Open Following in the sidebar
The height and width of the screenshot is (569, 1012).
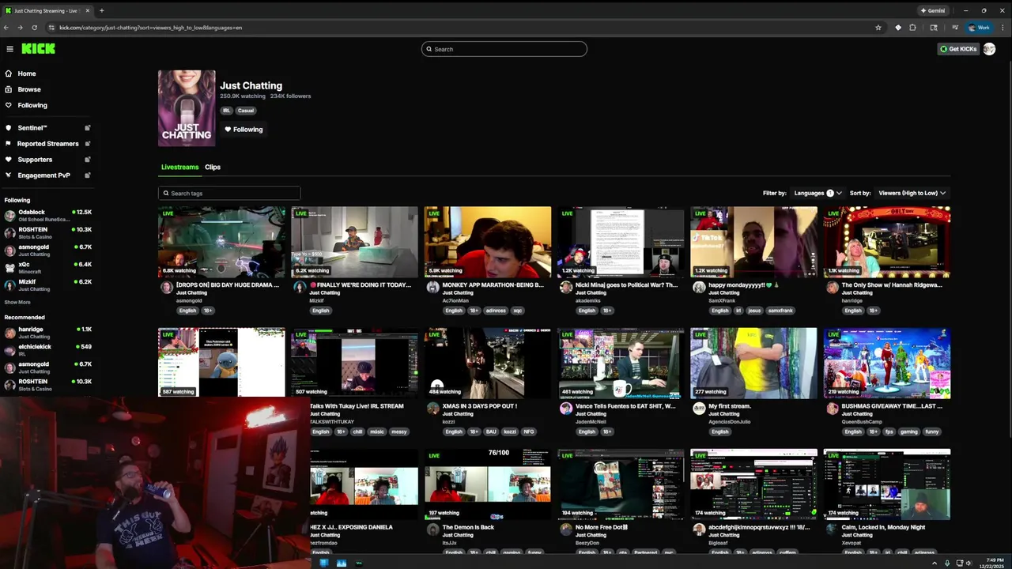tap(32, 105)
